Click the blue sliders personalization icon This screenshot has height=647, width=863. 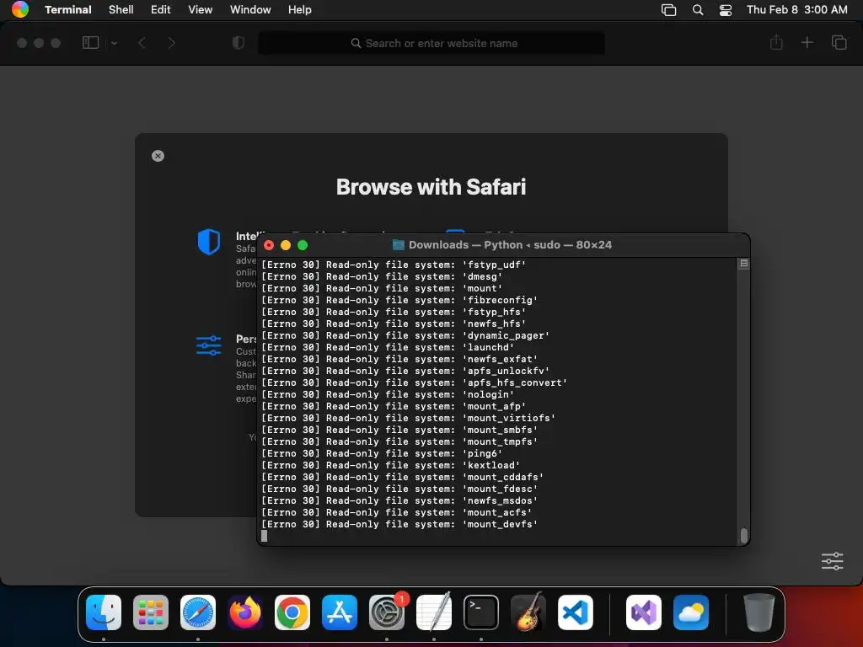209,345
